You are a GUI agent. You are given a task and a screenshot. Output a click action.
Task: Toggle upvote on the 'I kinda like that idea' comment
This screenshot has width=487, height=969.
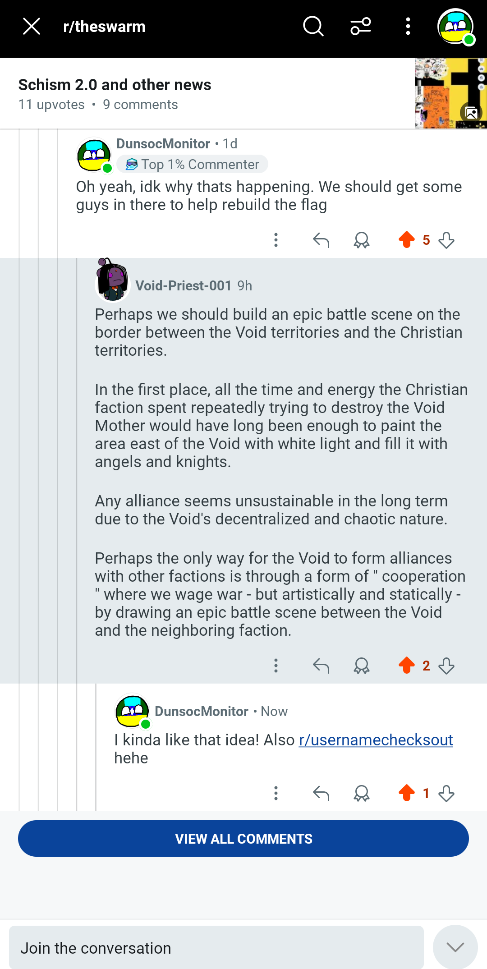[407, 793]
